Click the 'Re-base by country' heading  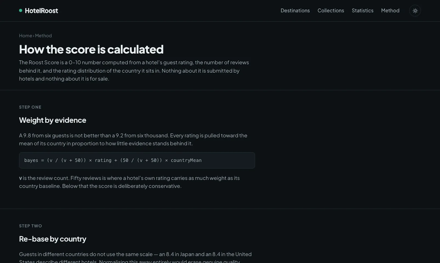53,239
